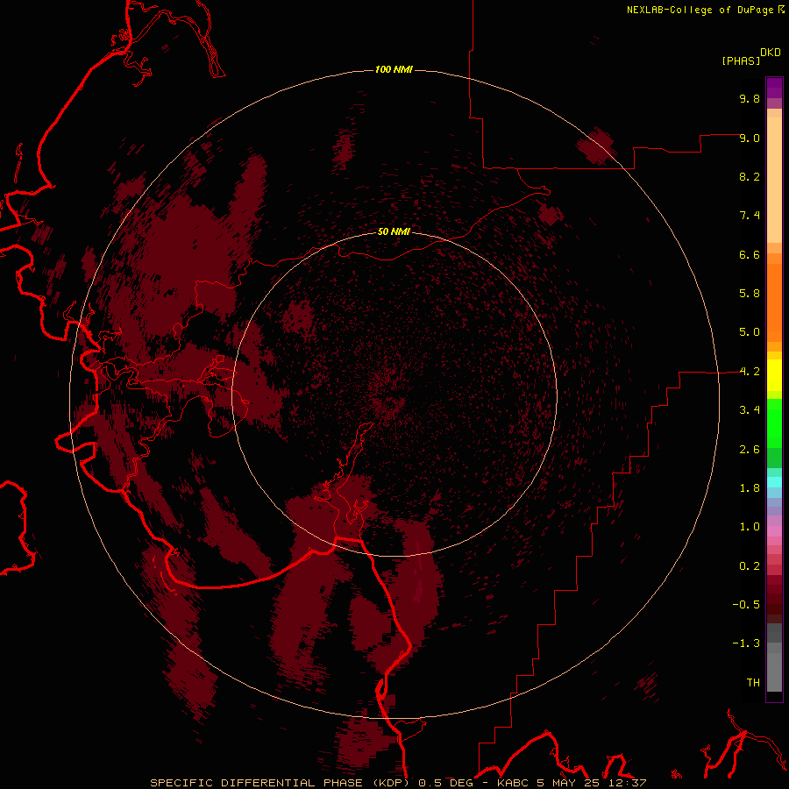Click the 5.8 scale value
The image size is (789, 789).
click(750, 294)
